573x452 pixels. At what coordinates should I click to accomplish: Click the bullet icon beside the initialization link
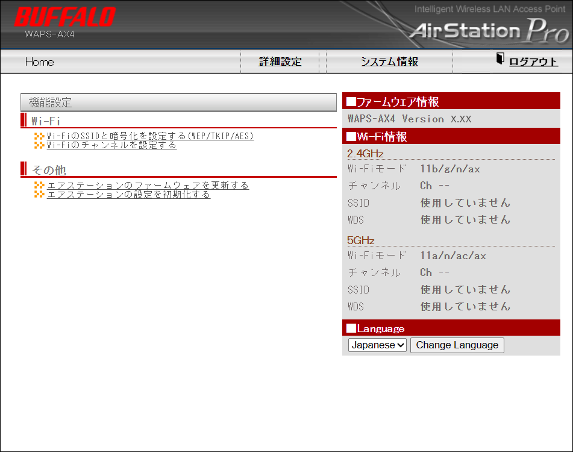[39, 194]
